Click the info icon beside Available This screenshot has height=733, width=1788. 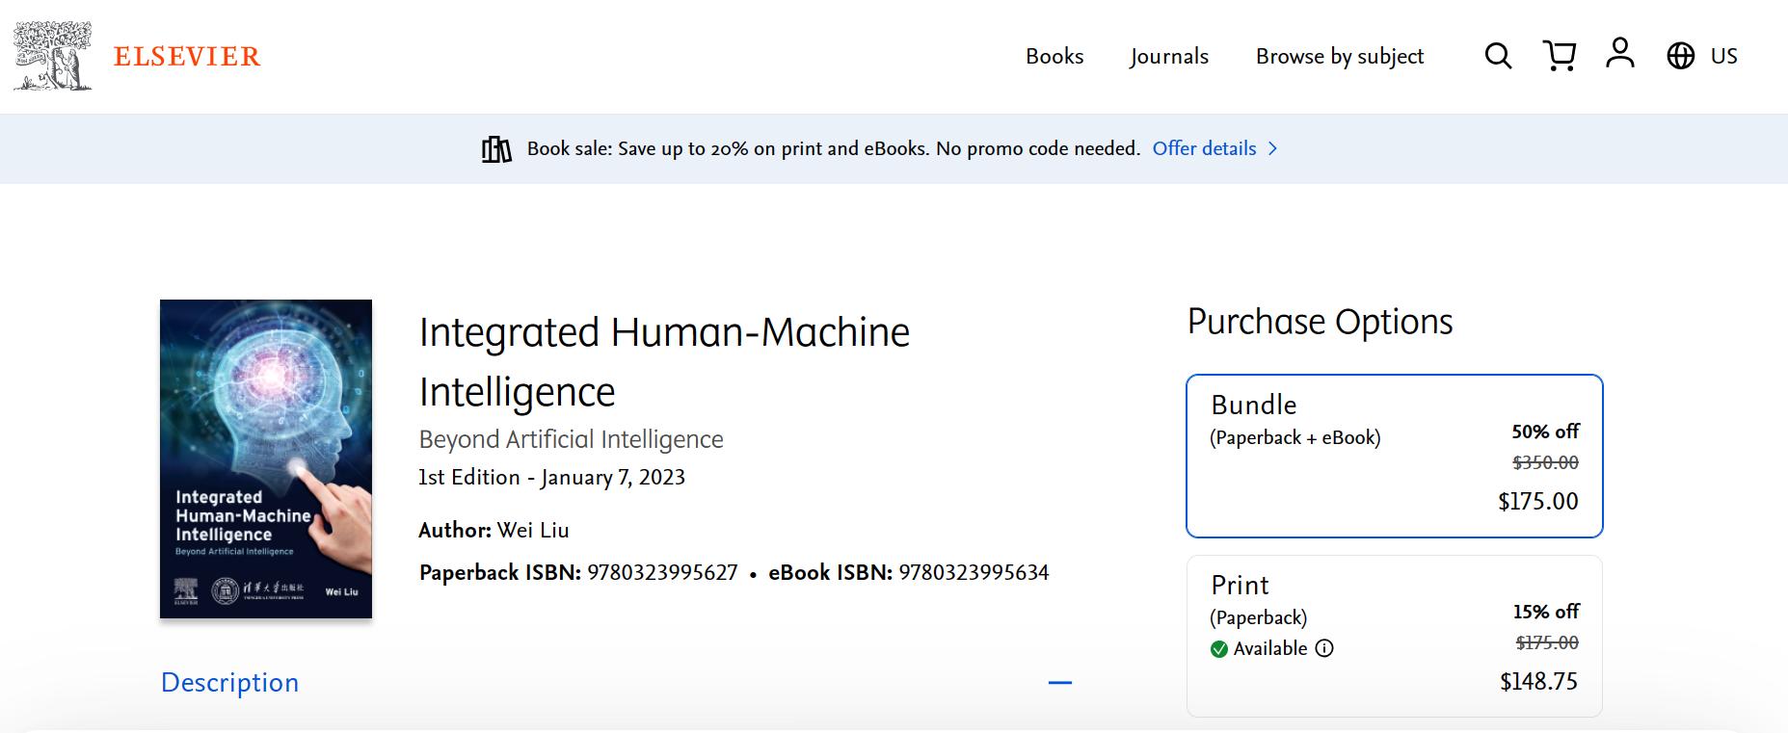pyautogui.click(x=1324, y=648)
